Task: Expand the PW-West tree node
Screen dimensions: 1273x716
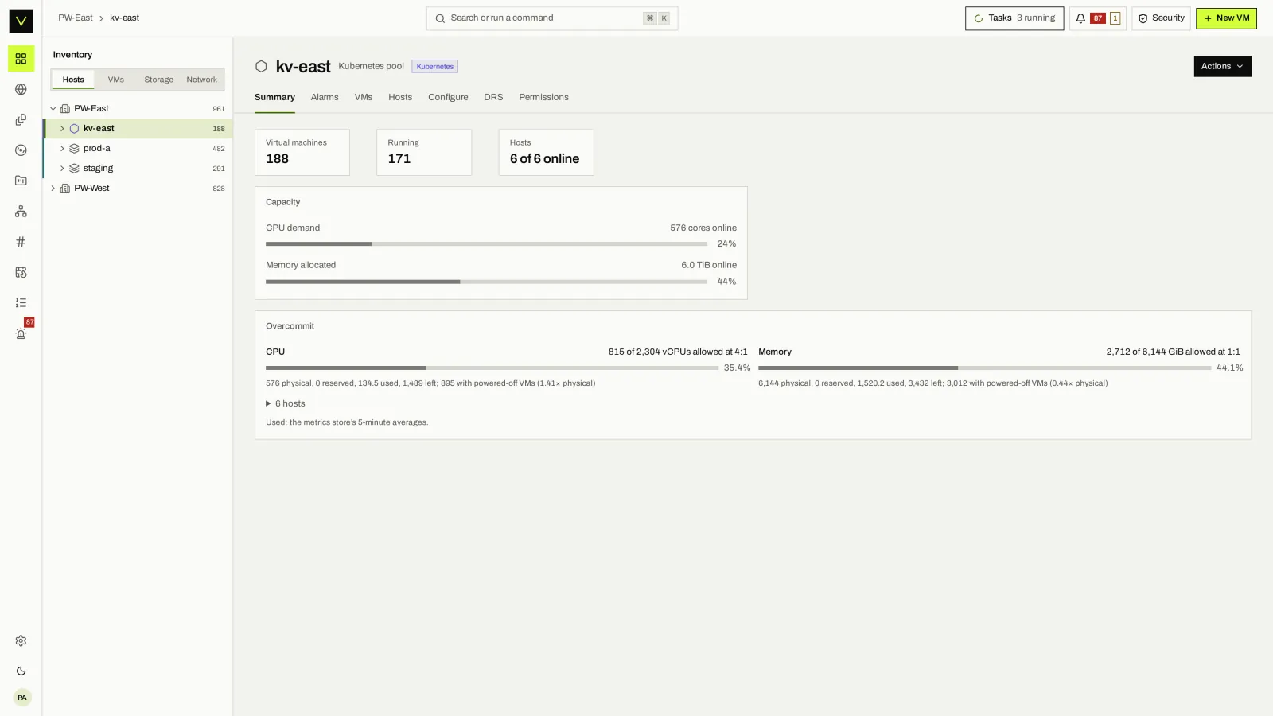Action: 53,189
